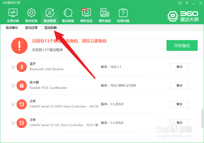The height and width of the screenshot is (143, 204).
Task: Uncheck the 读卡器 Realtek CardReader checkbox
Action: click(13, 86)
